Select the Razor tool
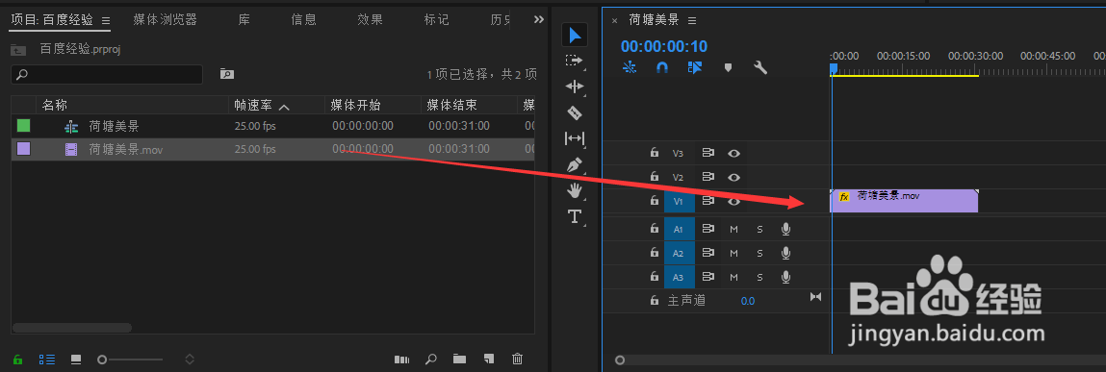The height and width of the screenshot is (372, 1106). coord(575,112)
